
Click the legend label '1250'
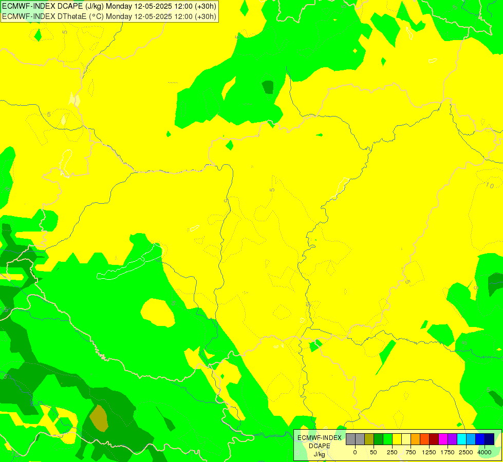[x=429, y=452]
